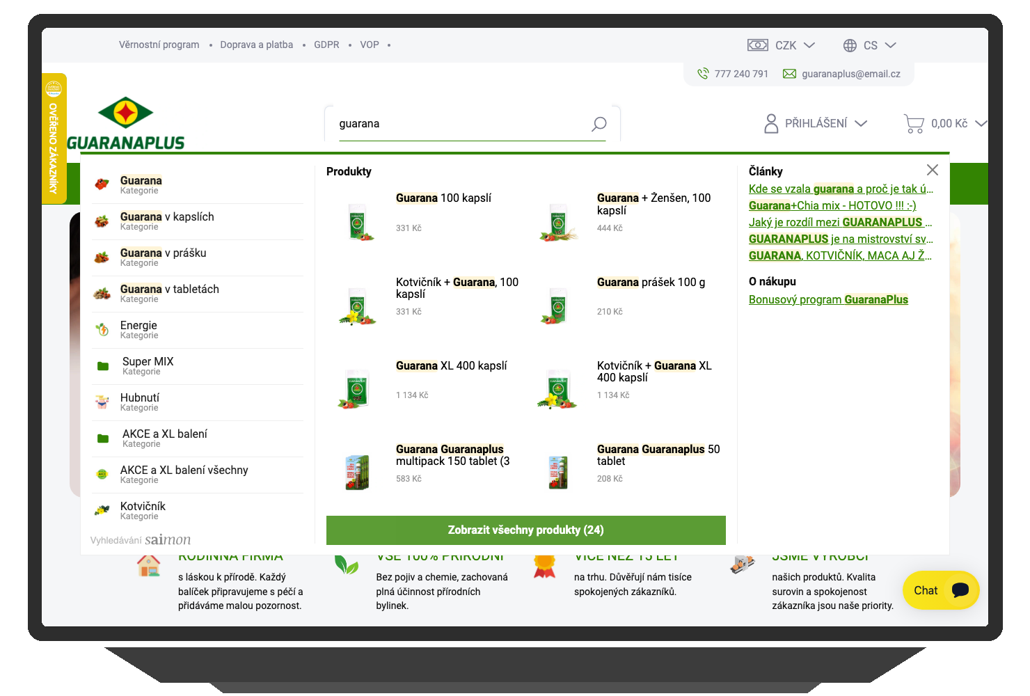Open Doprava a platba page

point(256,45)
